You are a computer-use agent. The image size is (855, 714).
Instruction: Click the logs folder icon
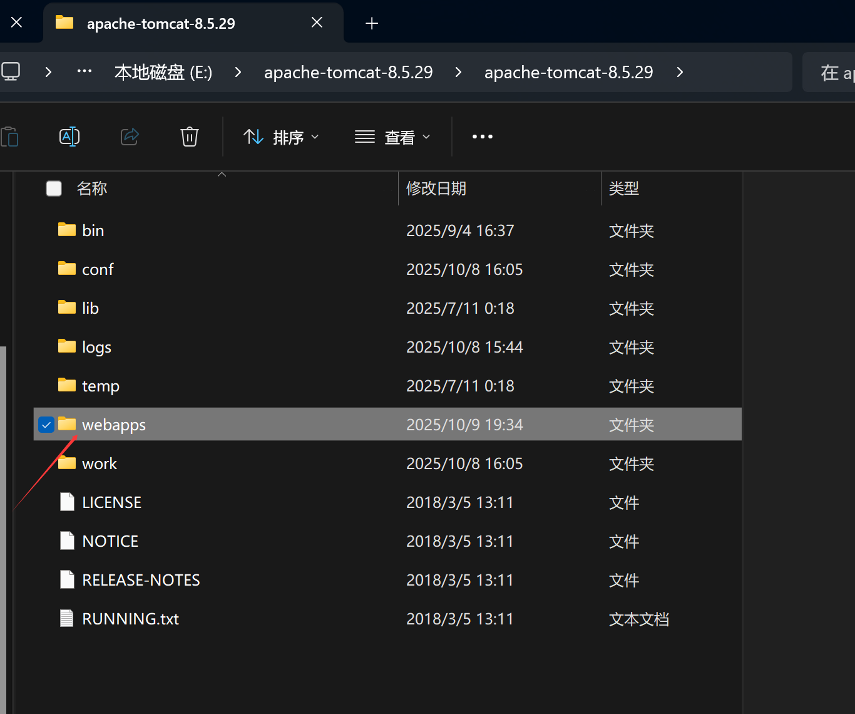67,346
